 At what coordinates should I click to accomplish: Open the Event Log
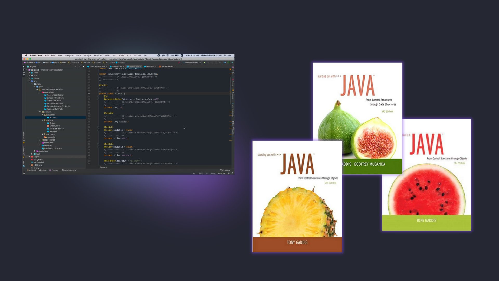(225, 170)
